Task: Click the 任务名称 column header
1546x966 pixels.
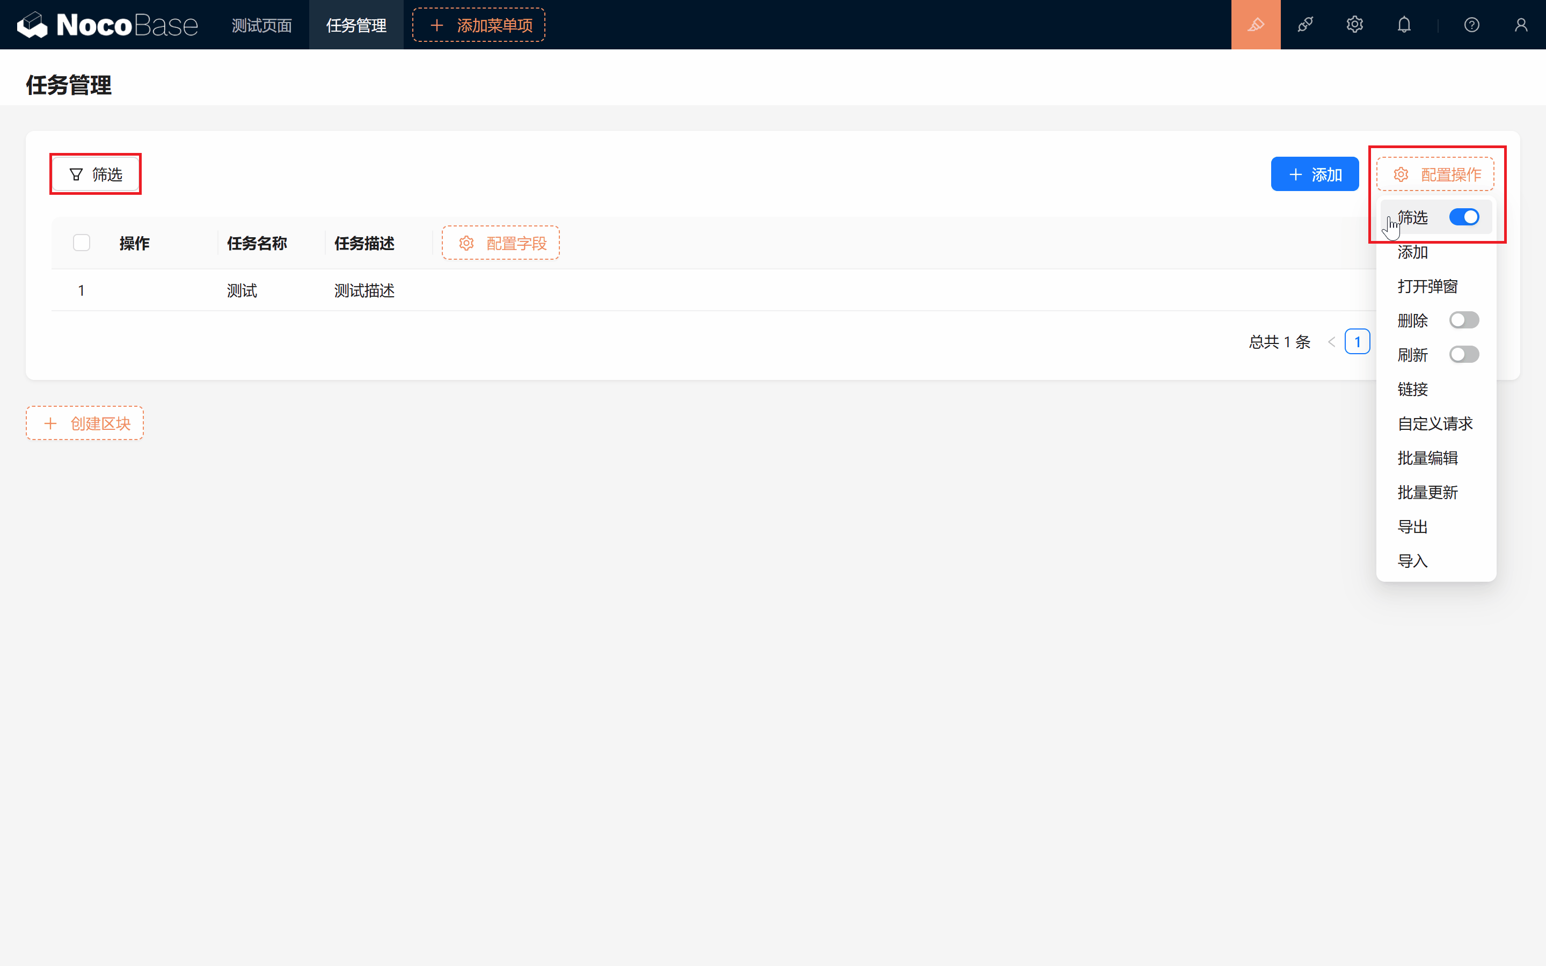Action: point(257,243)
